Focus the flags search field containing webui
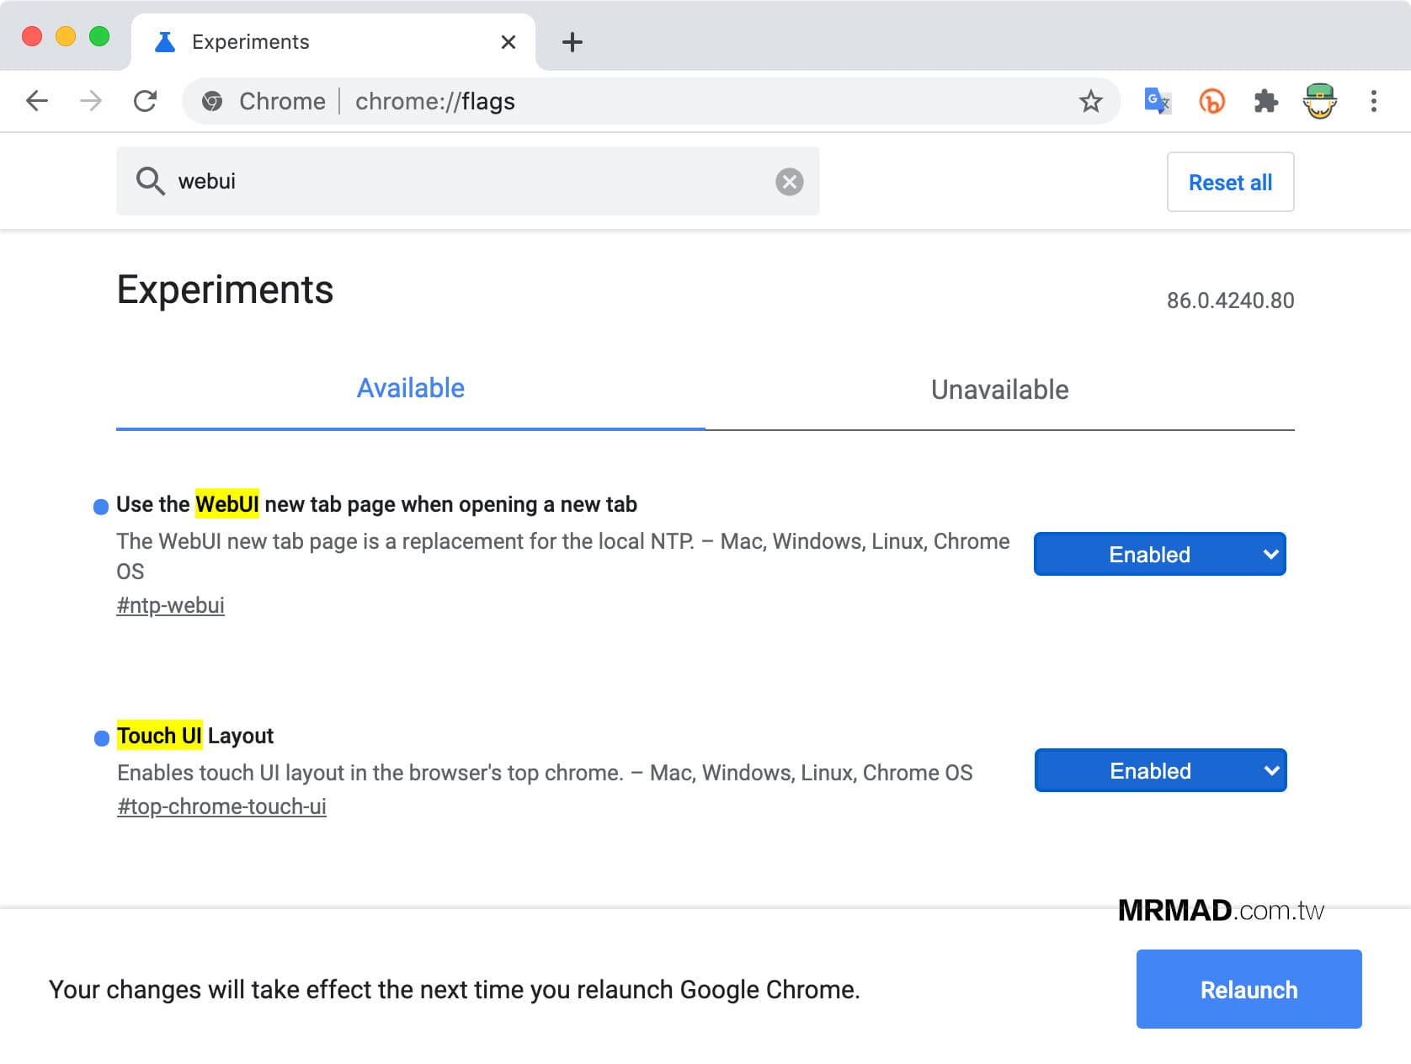This screenshot has width=1411, height=1064. tap(468, 181)
